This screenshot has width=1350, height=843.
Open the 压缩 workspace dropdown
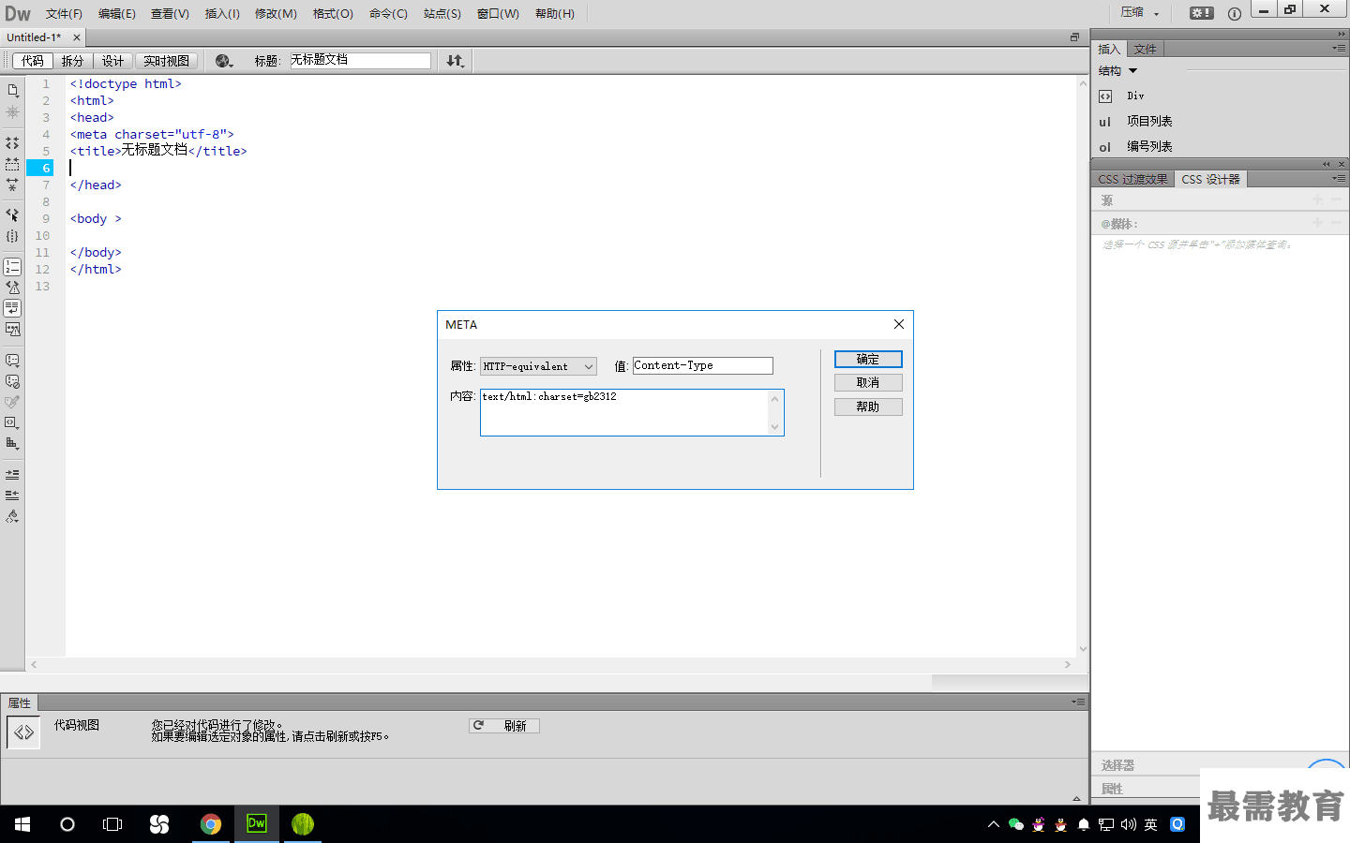1140,13
